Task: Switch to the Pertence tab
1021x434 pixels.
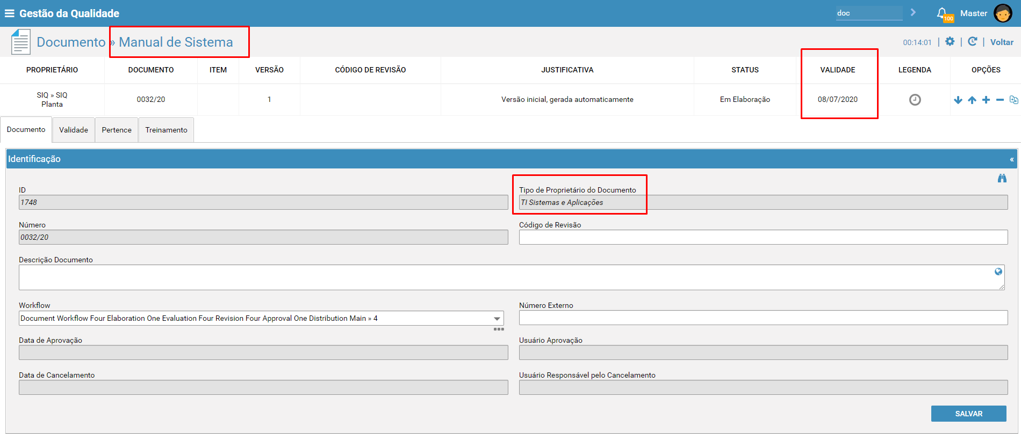Action: [117, 130]
